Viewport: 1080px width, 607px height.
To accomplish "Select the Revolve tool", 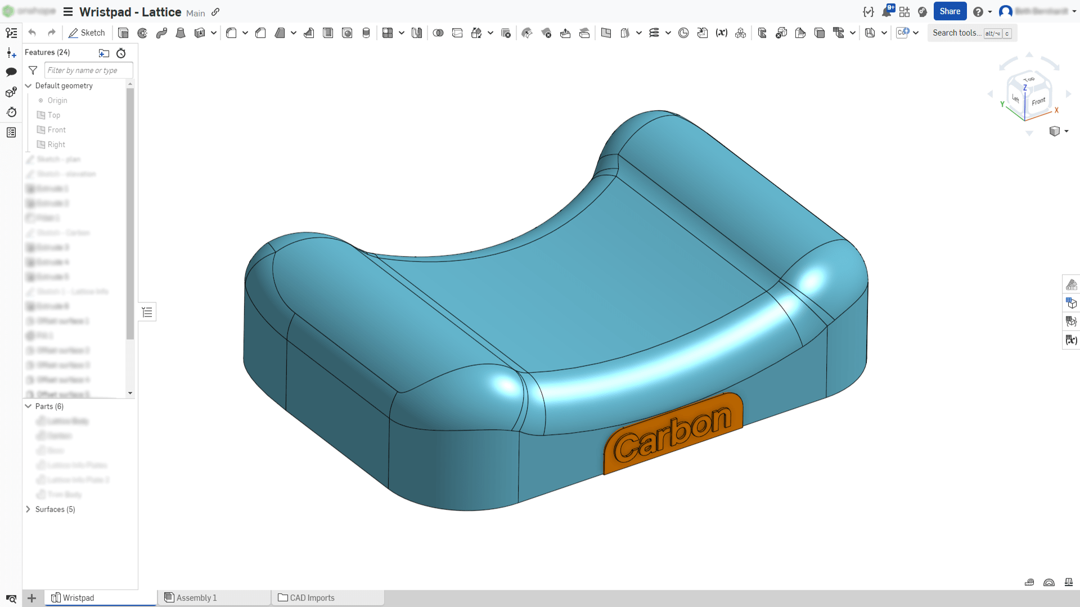I will (x=142, y=33).
